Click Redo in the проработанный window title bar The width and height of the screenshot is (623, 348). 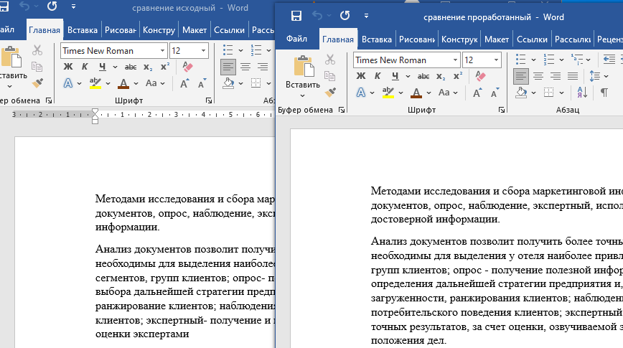(345, 16)
